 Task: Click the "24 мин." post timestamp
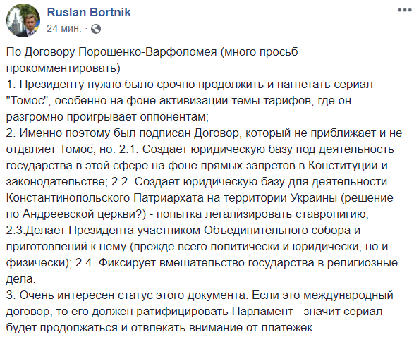63,28
